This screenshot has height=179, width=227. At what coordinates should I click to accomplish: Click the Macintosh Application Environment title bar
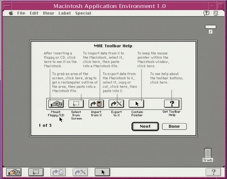click(110, 6)
